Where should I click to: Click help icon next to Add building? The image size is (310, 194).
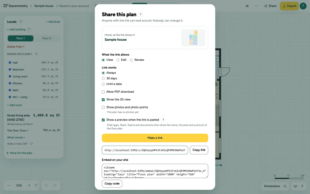coord(29,29)
